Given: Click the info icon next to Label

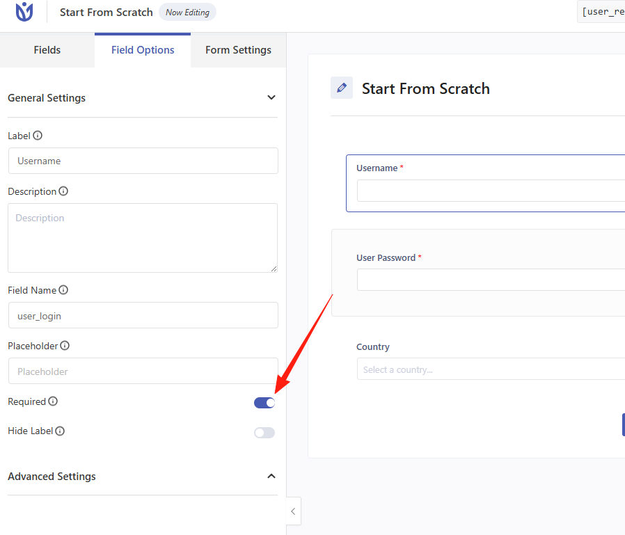Looking at the screenshot, I should 38,136.
